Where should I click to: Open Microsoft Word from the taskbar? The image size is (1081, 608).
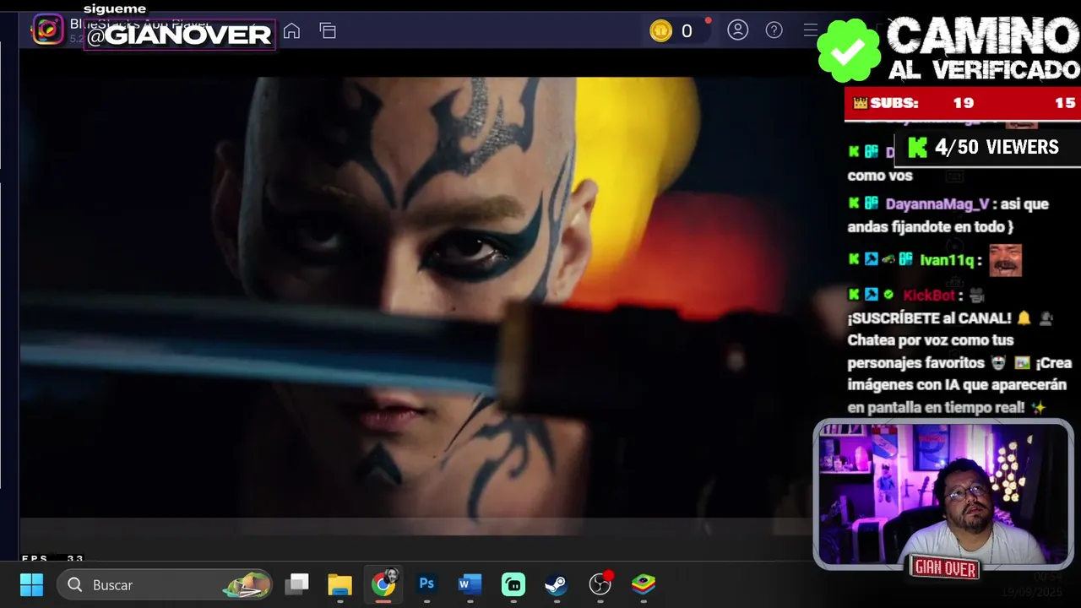[x=470, y=584]
